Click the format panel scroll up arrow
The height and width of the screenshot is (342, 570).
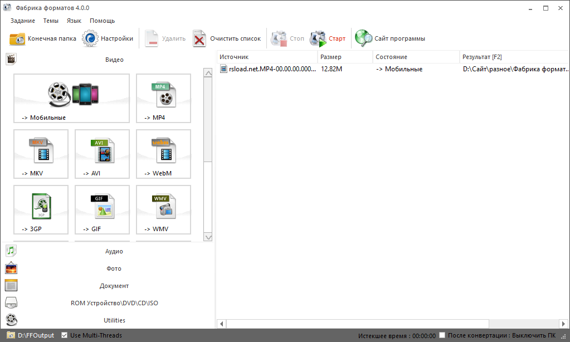coord(208,72)
